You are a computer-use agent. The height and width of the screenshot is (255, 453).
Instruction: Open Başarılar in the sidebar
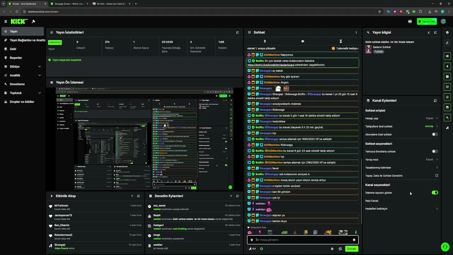click(23, 58)
